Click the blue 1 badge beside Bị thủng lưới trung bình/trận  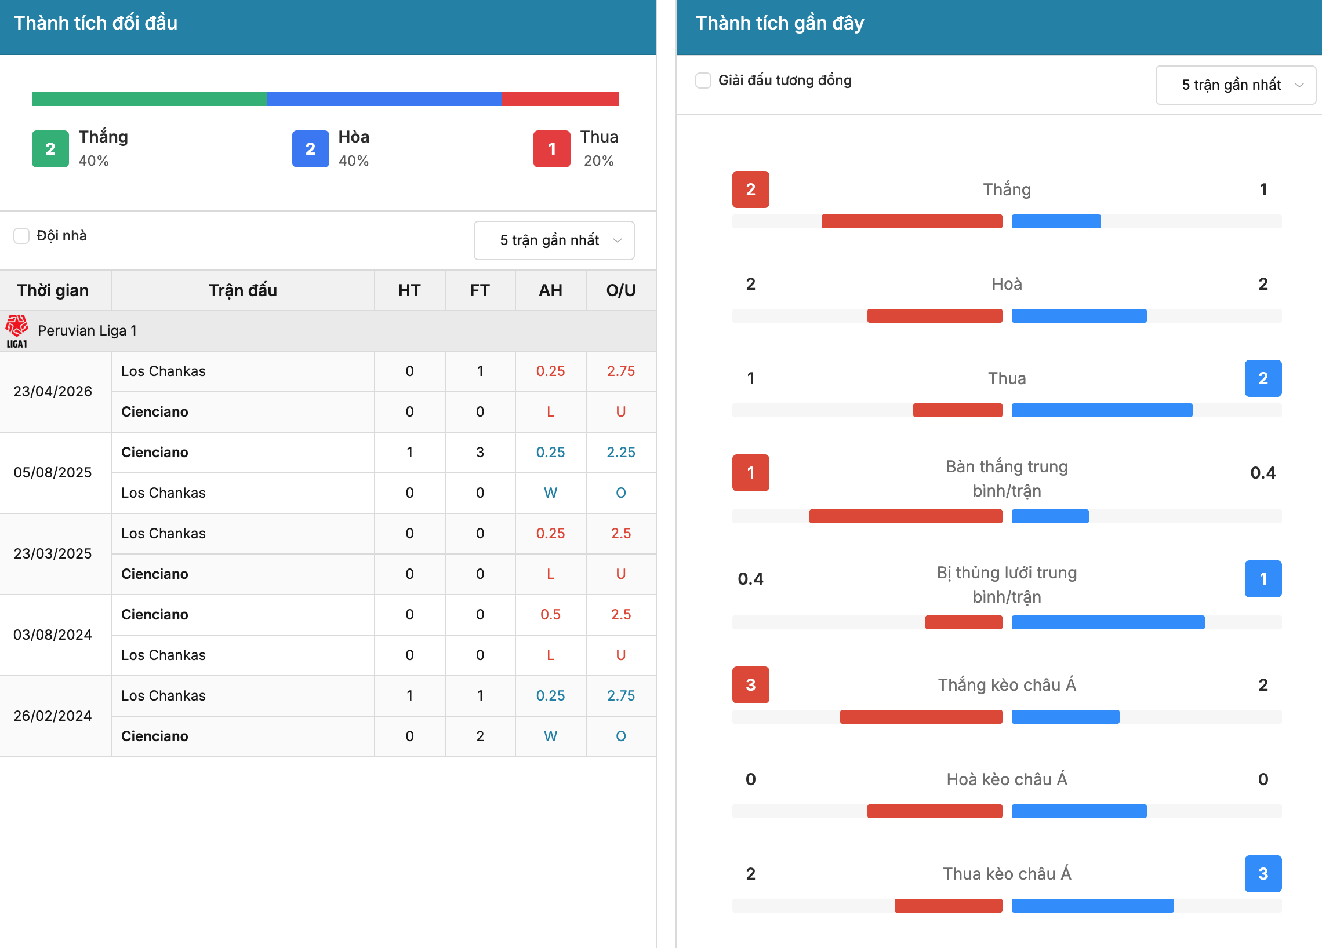[1263, 579]
